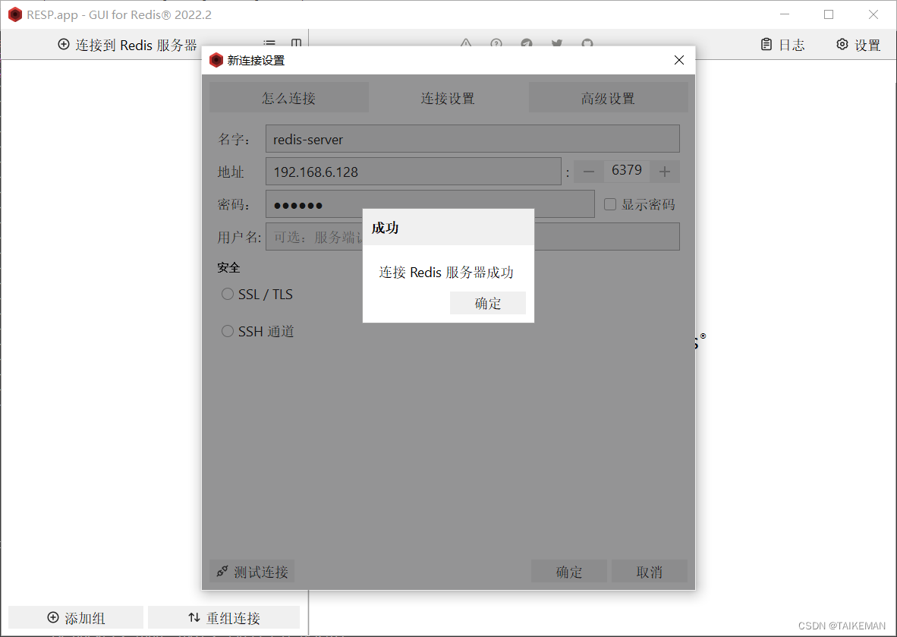The image size is (897, 637).
Task: Switch to the 怎么连接 tab
Action: click(x=289, y=98)
